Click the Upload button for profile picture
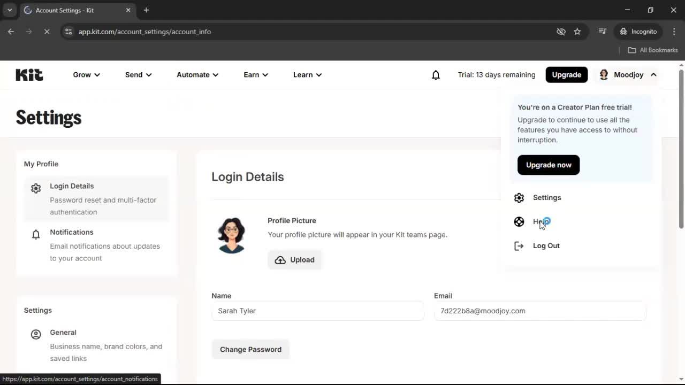This screenshot has width=685, height=385. (294, 259)
